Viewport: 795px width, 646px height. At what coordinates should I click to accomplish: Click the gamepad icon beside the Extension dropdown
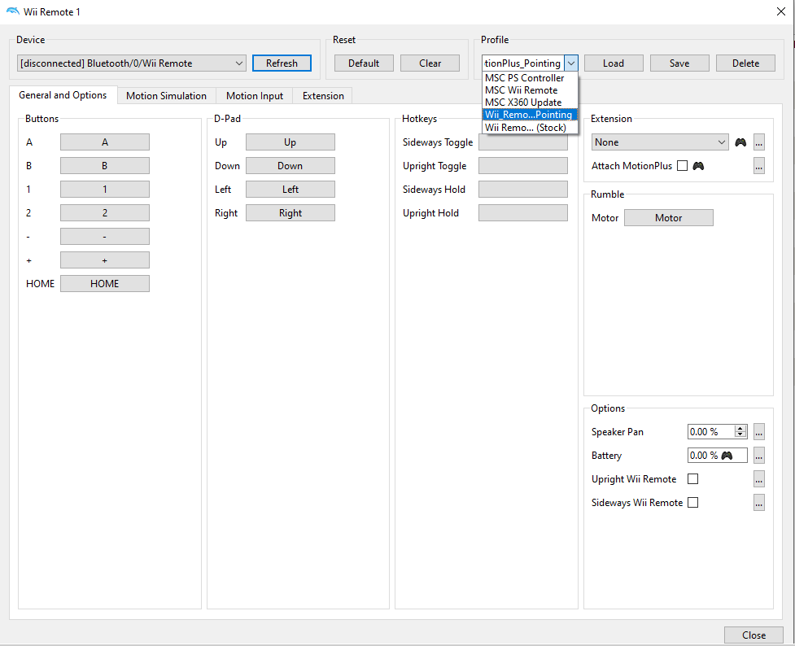click(740, 142)
